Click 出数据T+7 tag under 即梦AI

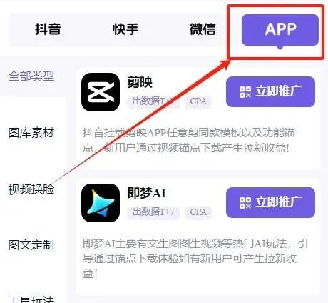(x=153, y=212)
